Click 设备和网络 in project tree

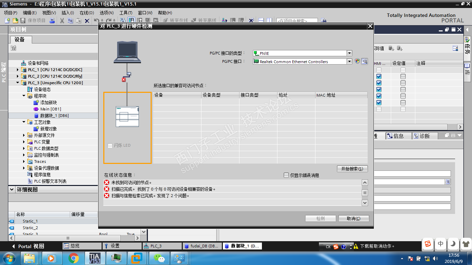pyautogui.click(x=38, y=63)
